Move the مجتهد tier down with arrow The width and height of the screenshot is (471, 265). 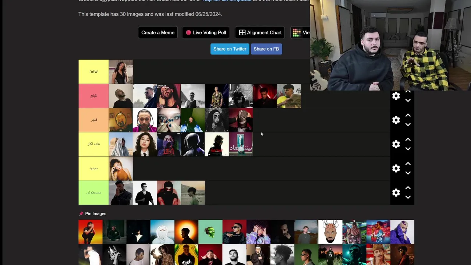coord(408,173)
